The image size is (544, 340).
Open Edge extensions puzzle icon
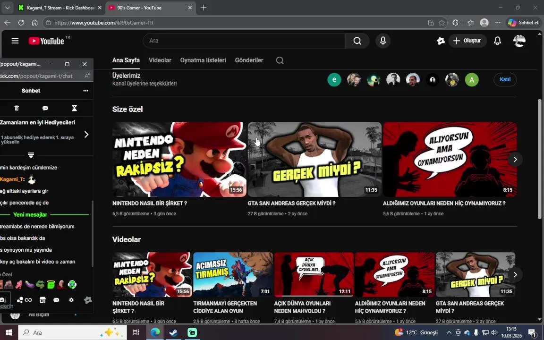455,23
